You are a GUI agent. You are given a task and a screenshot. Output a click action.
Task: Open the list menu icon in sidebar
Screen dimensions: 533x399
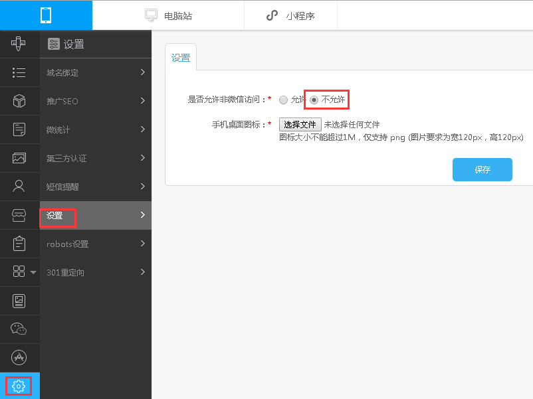click(19, 72)
